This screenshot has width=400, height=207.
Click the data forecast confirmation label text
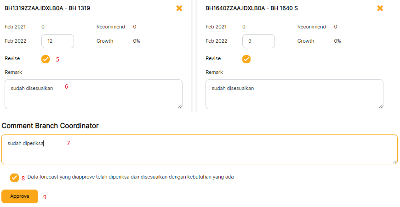(131, 177)
